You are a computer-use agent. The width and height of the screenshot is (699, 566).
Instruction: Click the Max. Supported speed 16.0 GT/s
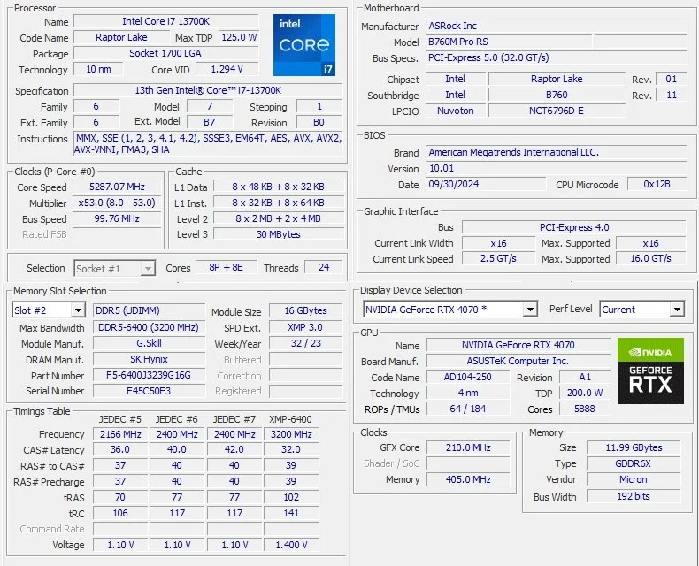click(x=650, y=258)
